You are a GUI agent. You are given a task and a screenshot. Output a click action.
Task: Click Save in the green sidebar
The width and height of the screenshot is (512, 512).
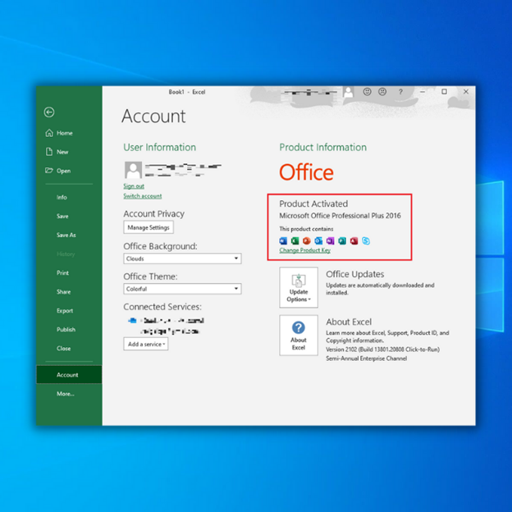[x=62, y=216]
